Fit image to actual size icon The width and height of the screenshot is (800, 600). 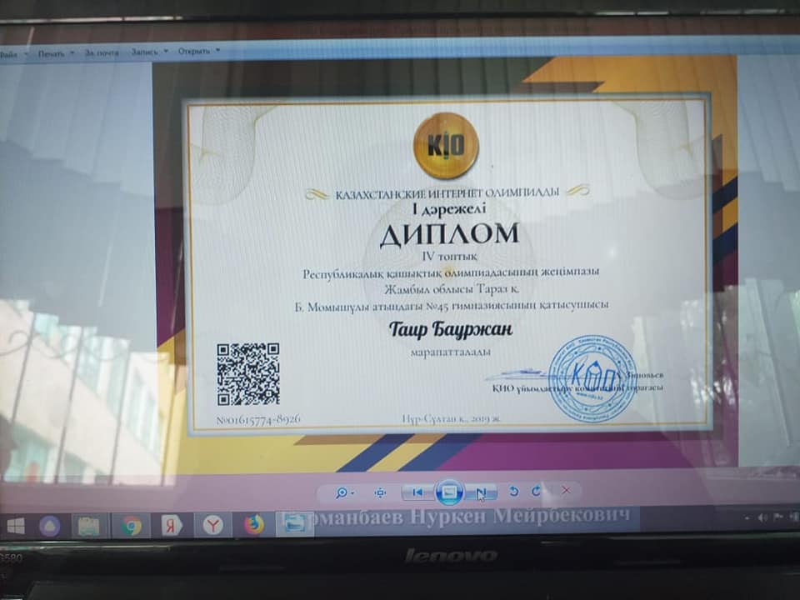click(380, 492)
